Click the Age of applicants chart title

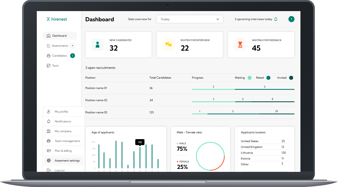(x=103, y=132)
